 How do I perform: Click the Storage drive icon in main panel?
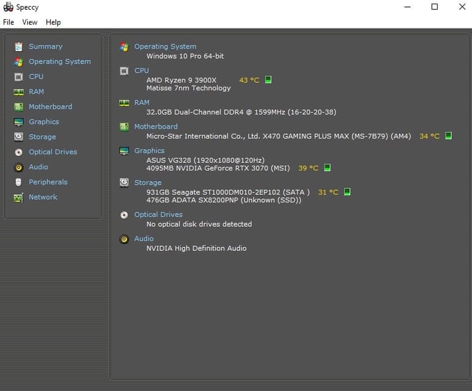124,183
